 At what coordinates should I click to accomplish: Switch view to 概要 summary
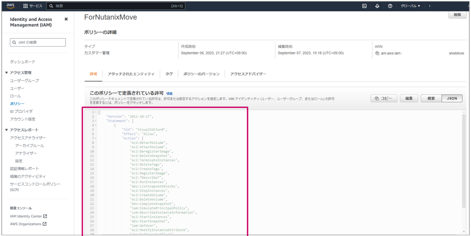pyautogui.click(x=431, y=99)
